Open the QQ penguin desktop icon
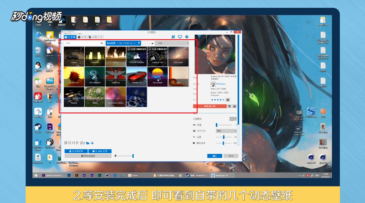 click(38, 67)
